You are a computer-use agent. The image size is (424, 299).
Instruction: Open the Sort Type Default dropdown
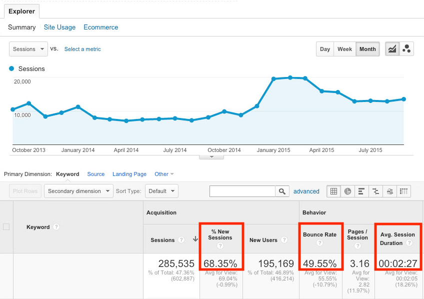coord(161,191)
